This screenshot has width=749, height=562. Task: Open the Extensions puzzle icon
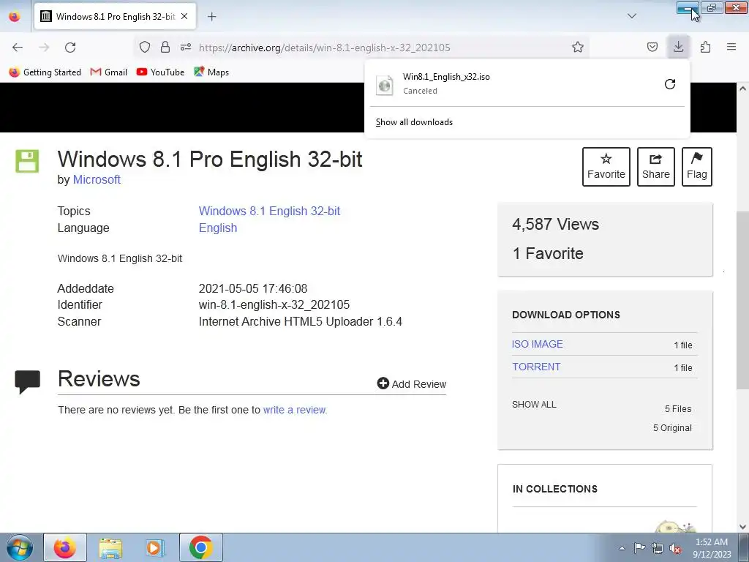click(x=705, y=47)
